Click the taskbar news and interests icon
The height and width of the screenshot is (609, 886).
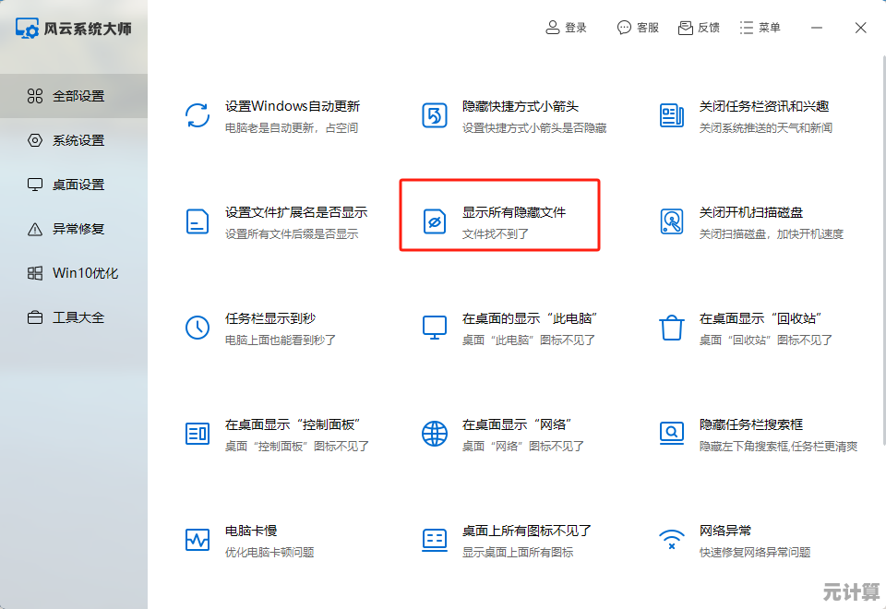point(671,115)
